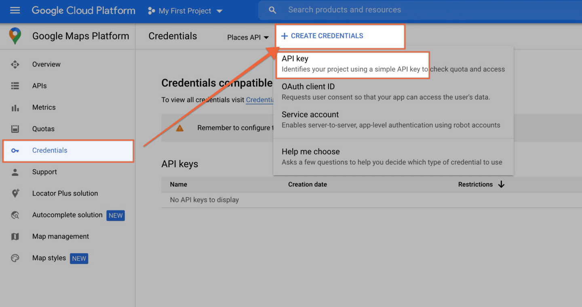Click the Credentials key icon
The height and width of the screenshot is (307, 582).
(x=15, y=151)
